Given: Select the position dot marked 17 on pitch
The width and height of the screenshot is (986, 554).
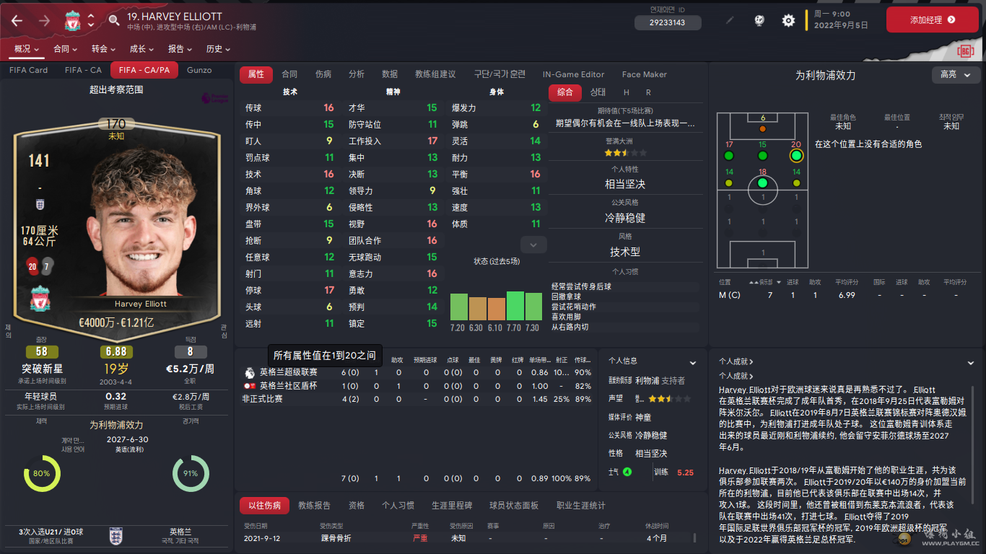Looking at the screenshot, I should click(x=729, y=155).
